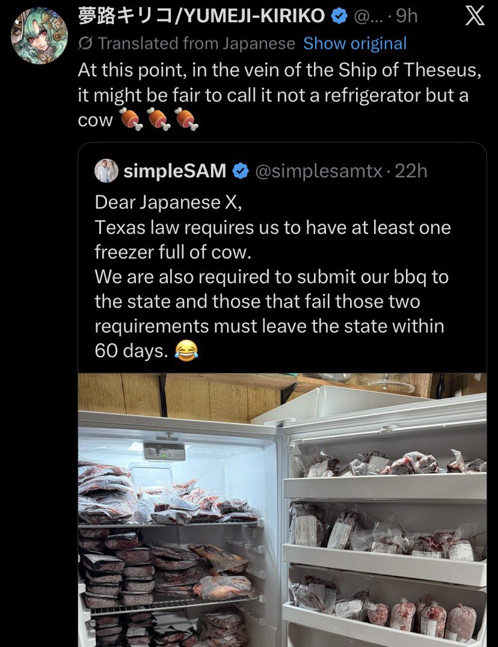Click the first meat-on-bone emoji
Viewport: 498px width, 647px height.
pos(130,120)
